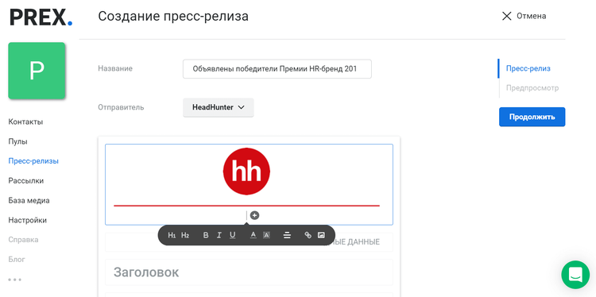Insert an image from toolbar
Image resolution: width=596 pixels, height=297 pixels.
click(321, 236)
